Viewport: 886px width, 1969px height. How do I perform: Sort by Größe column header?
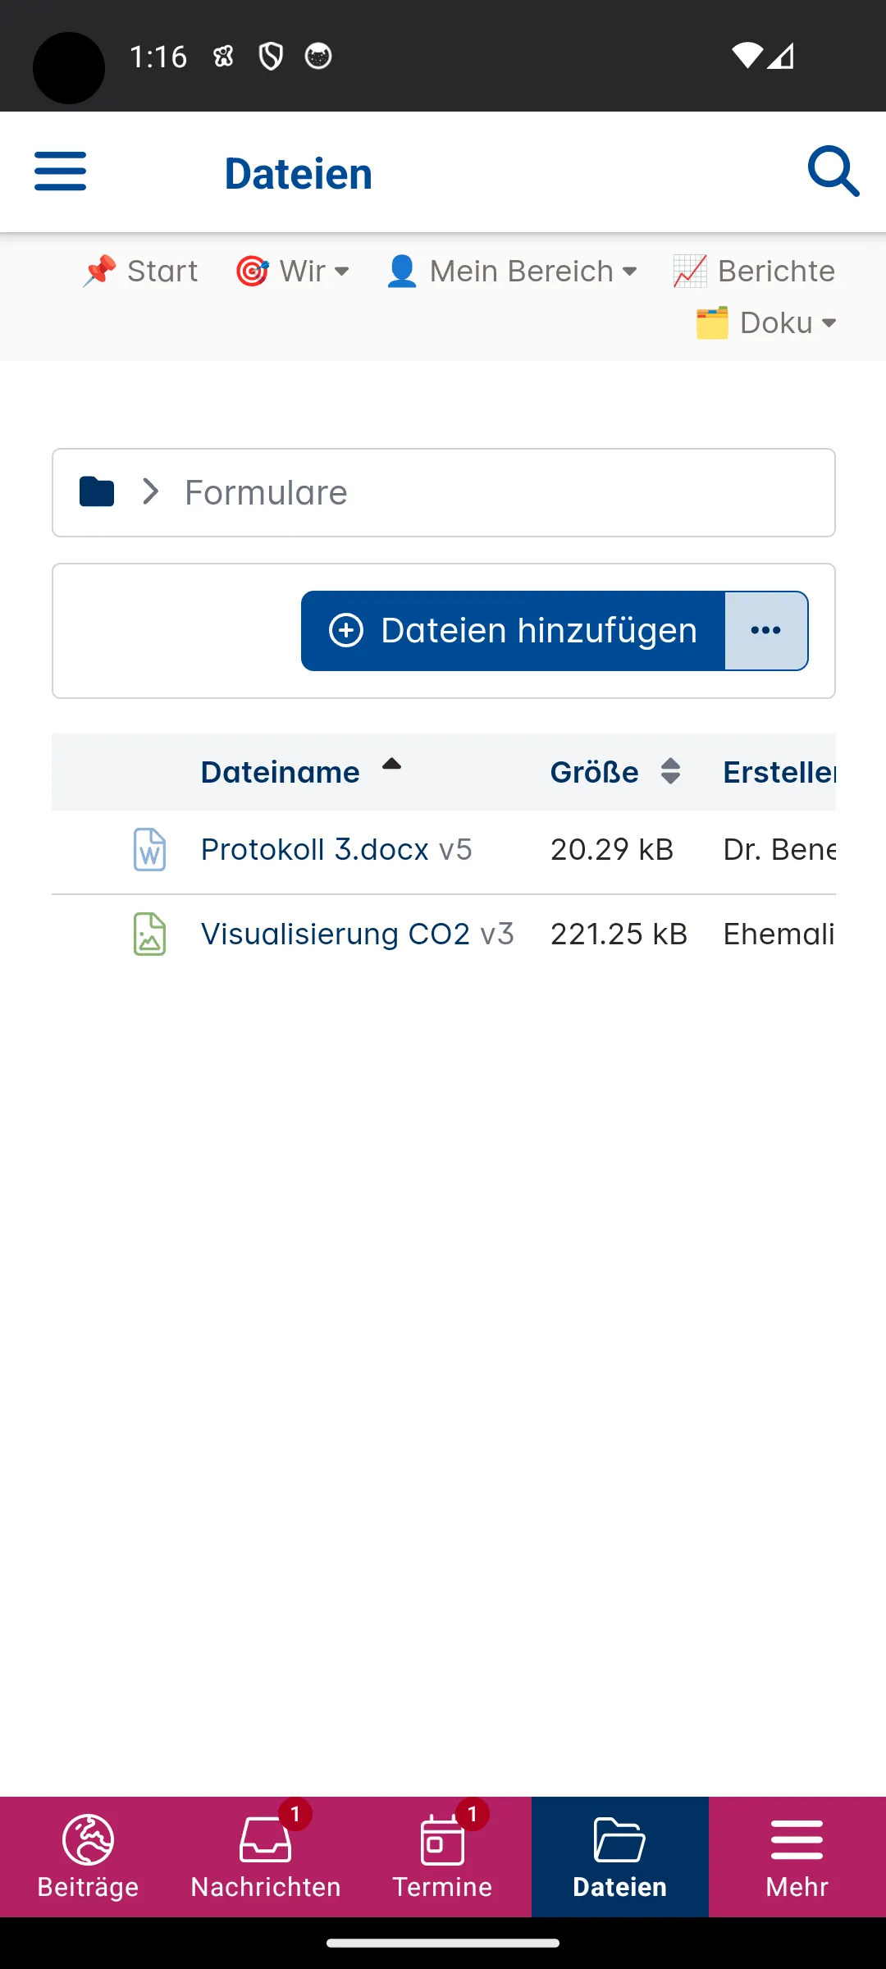[x=615, y=772]
